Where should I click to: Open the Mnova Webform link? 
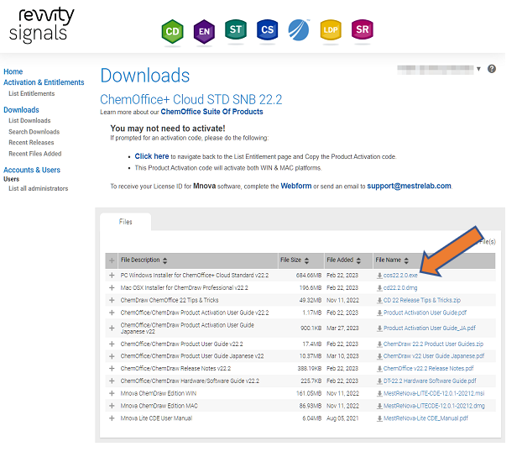(x=296, y=186)
